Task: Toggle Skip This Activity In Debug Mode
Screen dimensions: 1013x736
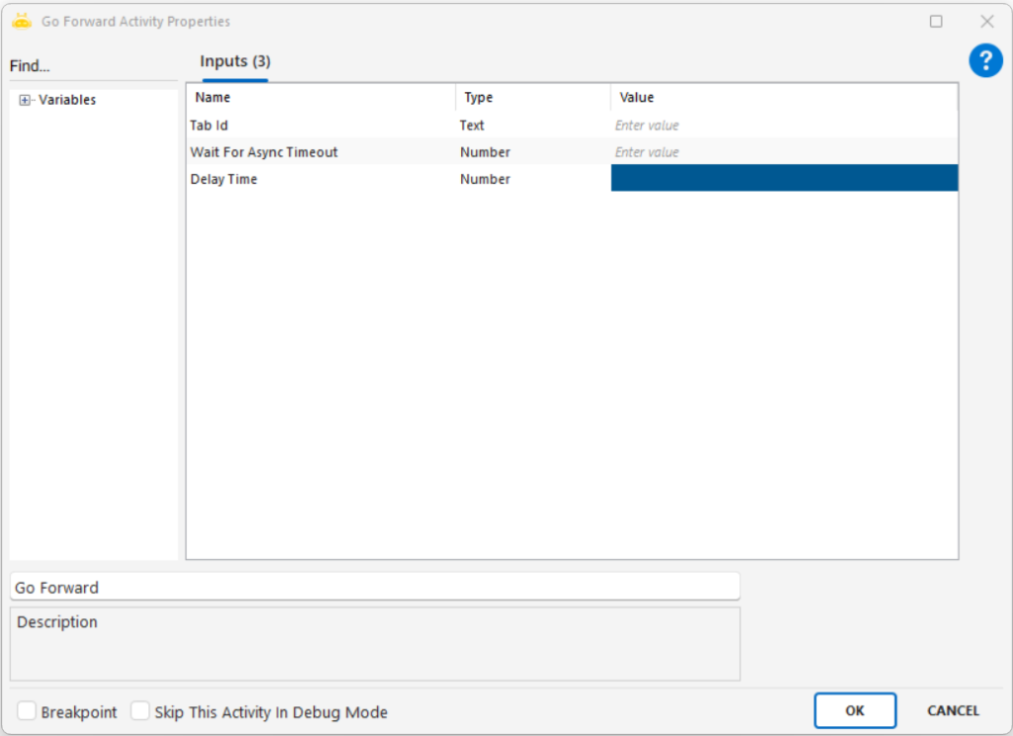Action: point(140,711)
